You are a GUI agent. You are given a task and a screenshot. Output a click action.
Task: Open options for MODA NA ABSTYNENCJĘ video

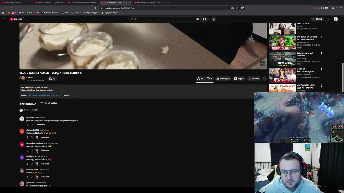pyautogui.click(x=321, y=70)
